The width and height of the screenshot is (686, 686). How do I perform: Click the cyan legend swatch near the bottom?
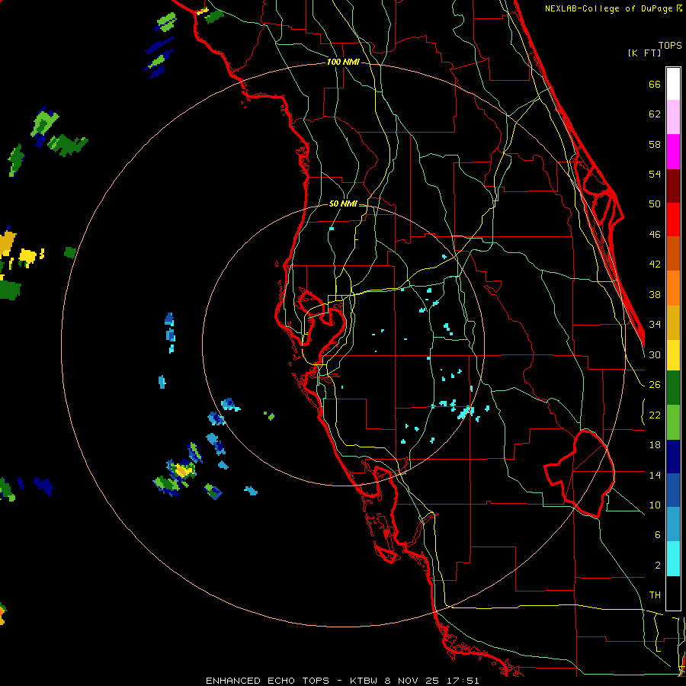coord(673,559)
